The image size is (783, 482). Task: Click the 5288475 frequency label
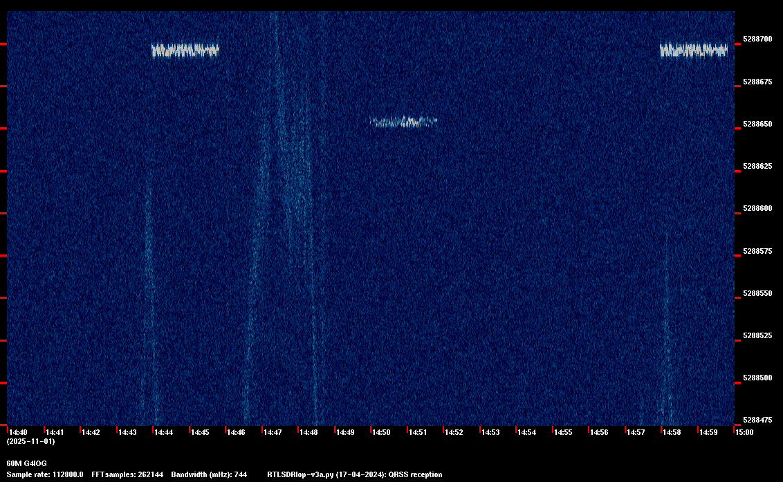757,420
